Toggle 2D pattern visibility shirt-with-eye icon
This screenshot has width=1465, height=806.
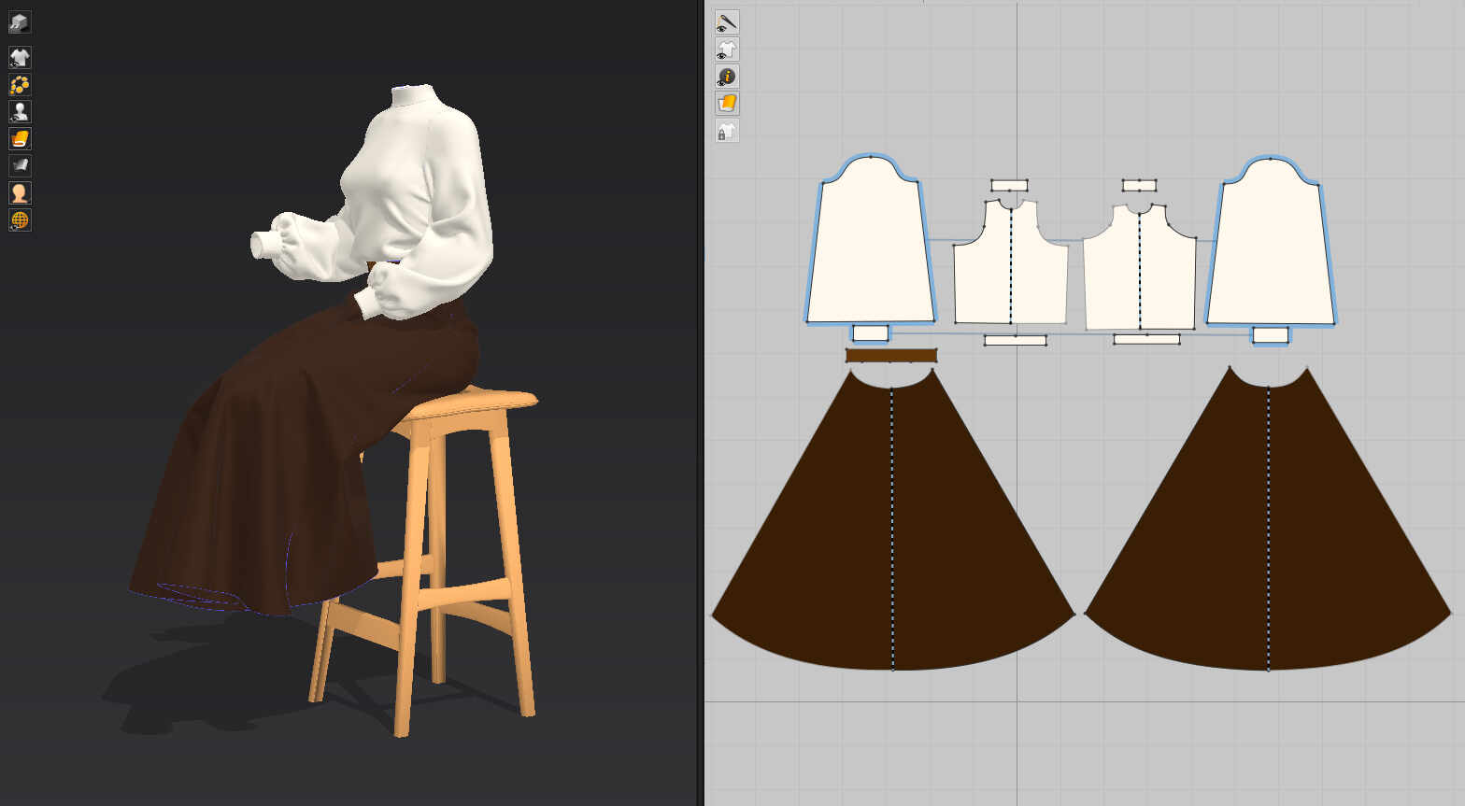click(x=727, y=49)
